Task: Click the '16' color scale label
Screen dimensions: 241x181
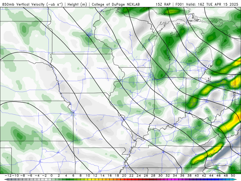Action: click(110, 176)
